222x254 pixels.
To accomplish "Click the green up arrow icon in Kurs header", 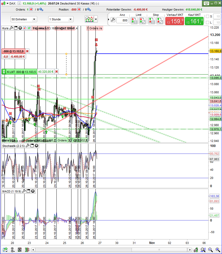I will [29, 28].
